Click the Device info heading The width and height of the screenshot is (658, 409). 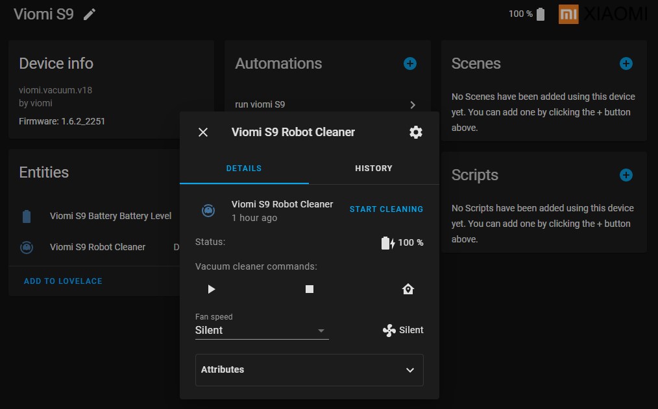[x=56, y=64]
